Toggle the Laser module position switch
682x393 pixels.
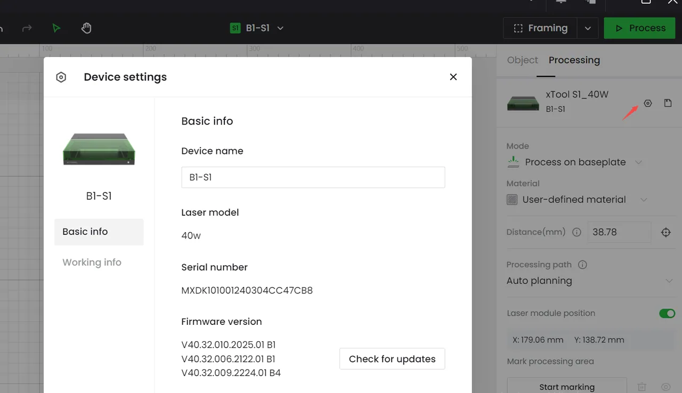click(x=667, y=313)
